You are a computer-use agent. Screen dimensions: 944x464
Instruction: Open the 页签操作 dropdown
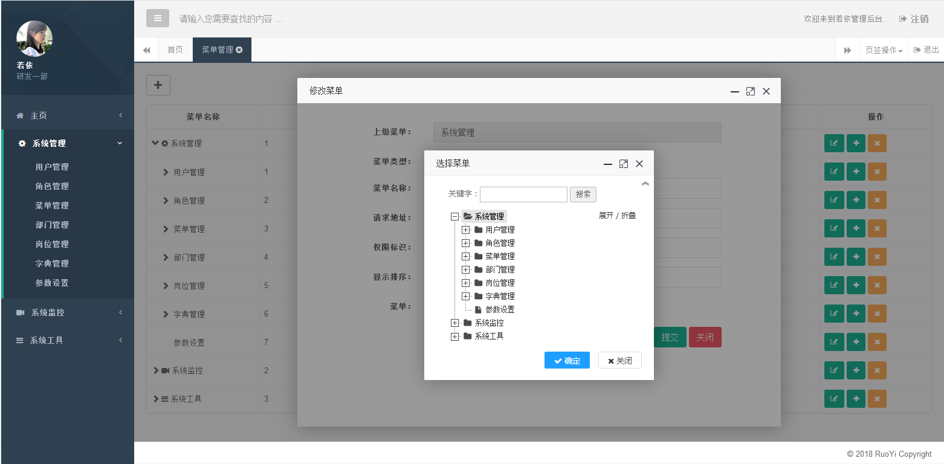(884, 50)
